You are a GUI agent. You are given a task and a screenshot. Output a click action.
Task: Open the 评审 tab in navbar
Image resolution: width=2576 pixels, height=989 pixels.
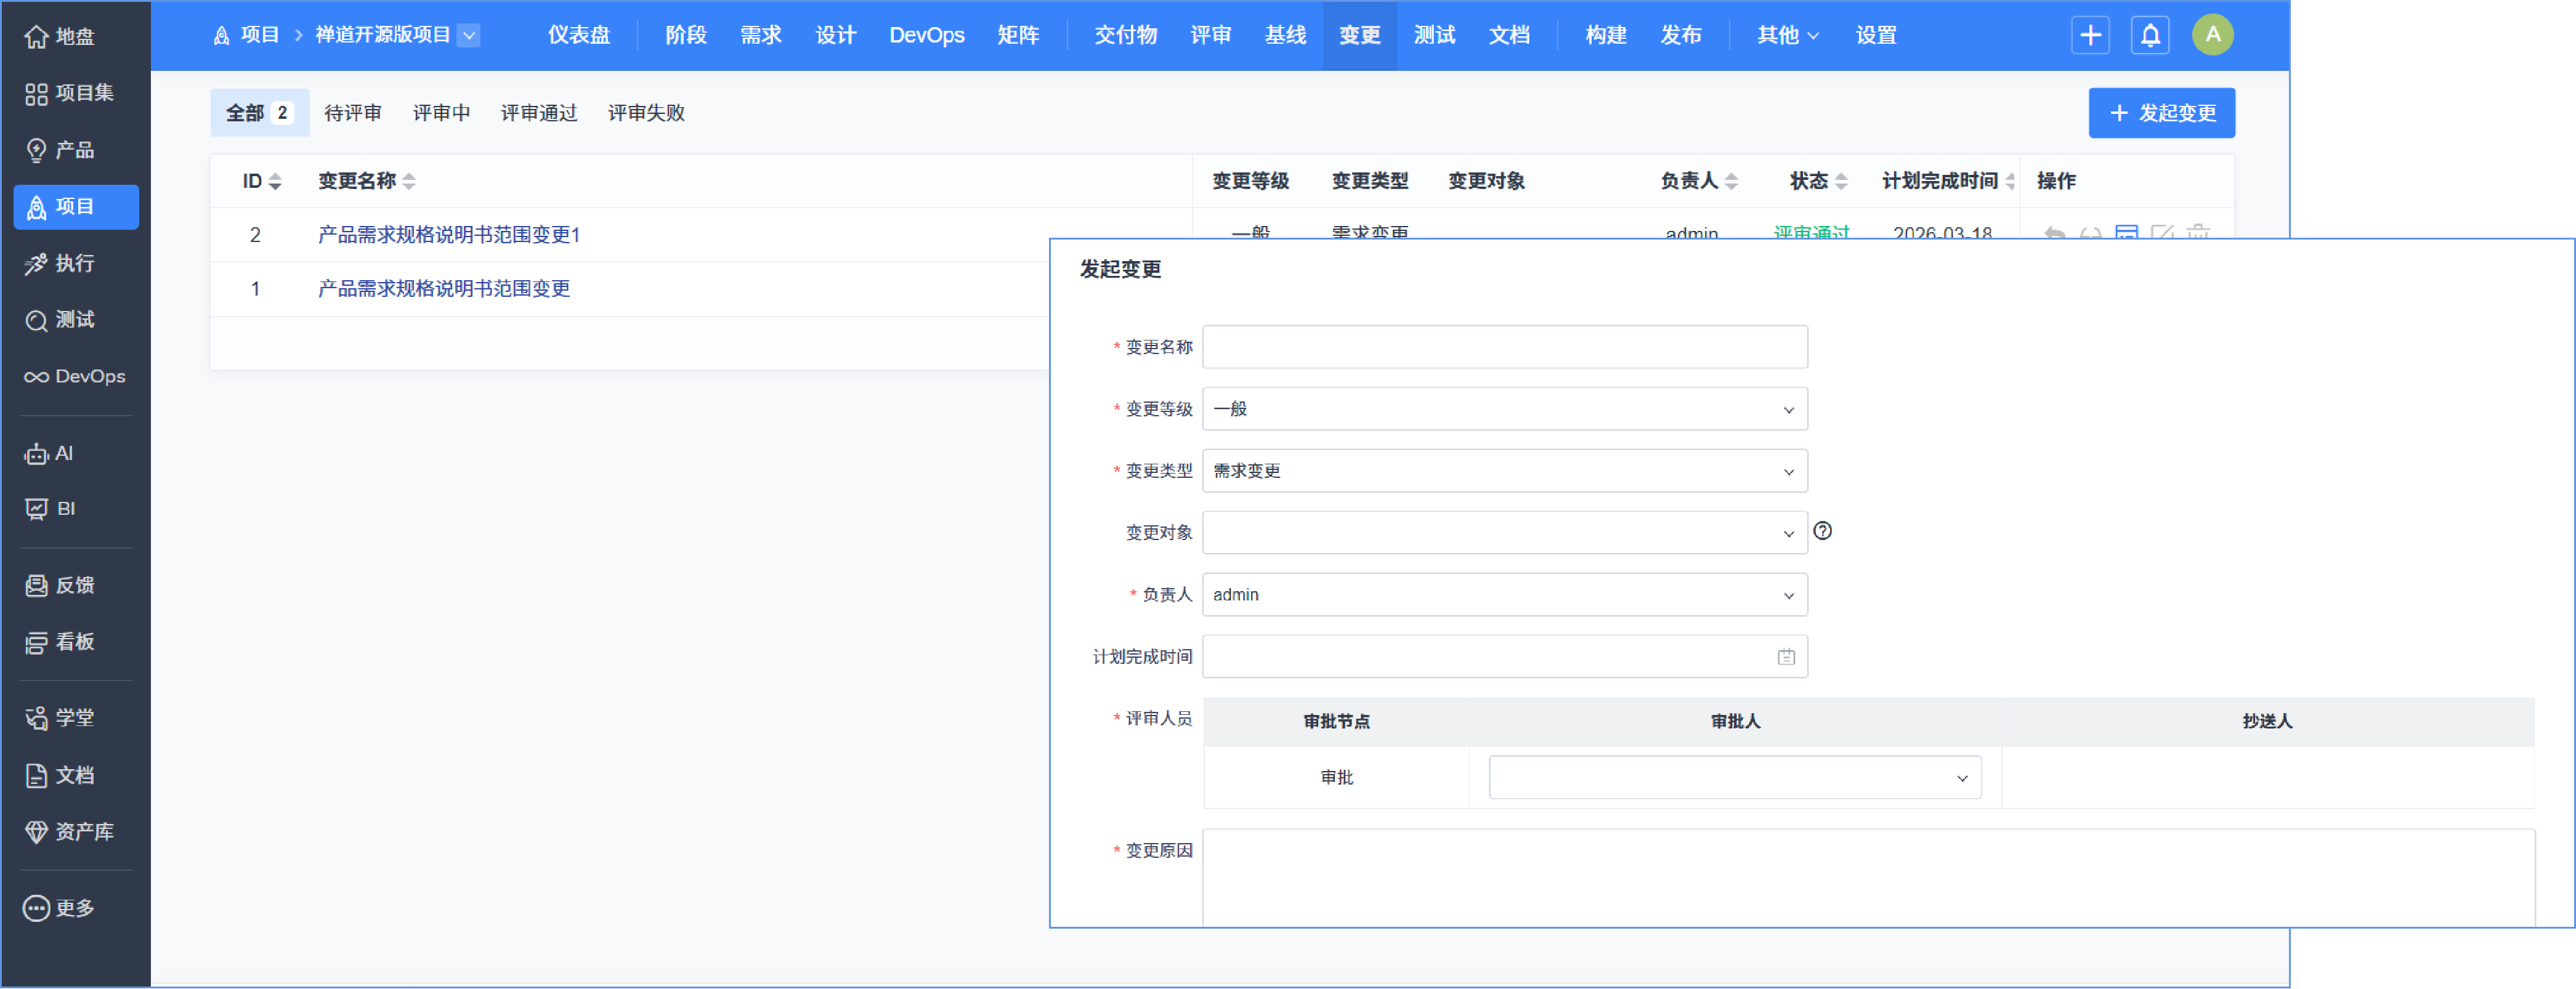(x=1211, y=35)
